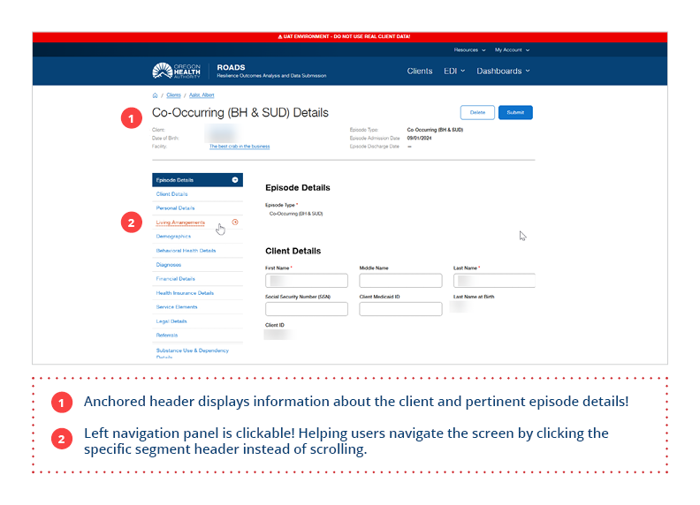Open the Resources dropdown

click(468, 50)
